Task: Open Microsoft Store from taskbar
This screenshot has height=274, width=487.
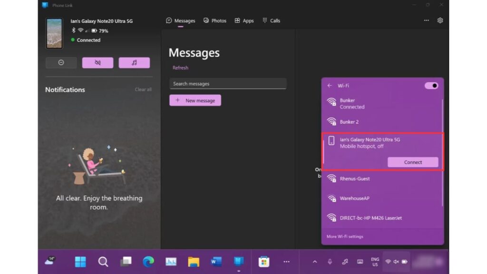Action: (x=263, y=262)
